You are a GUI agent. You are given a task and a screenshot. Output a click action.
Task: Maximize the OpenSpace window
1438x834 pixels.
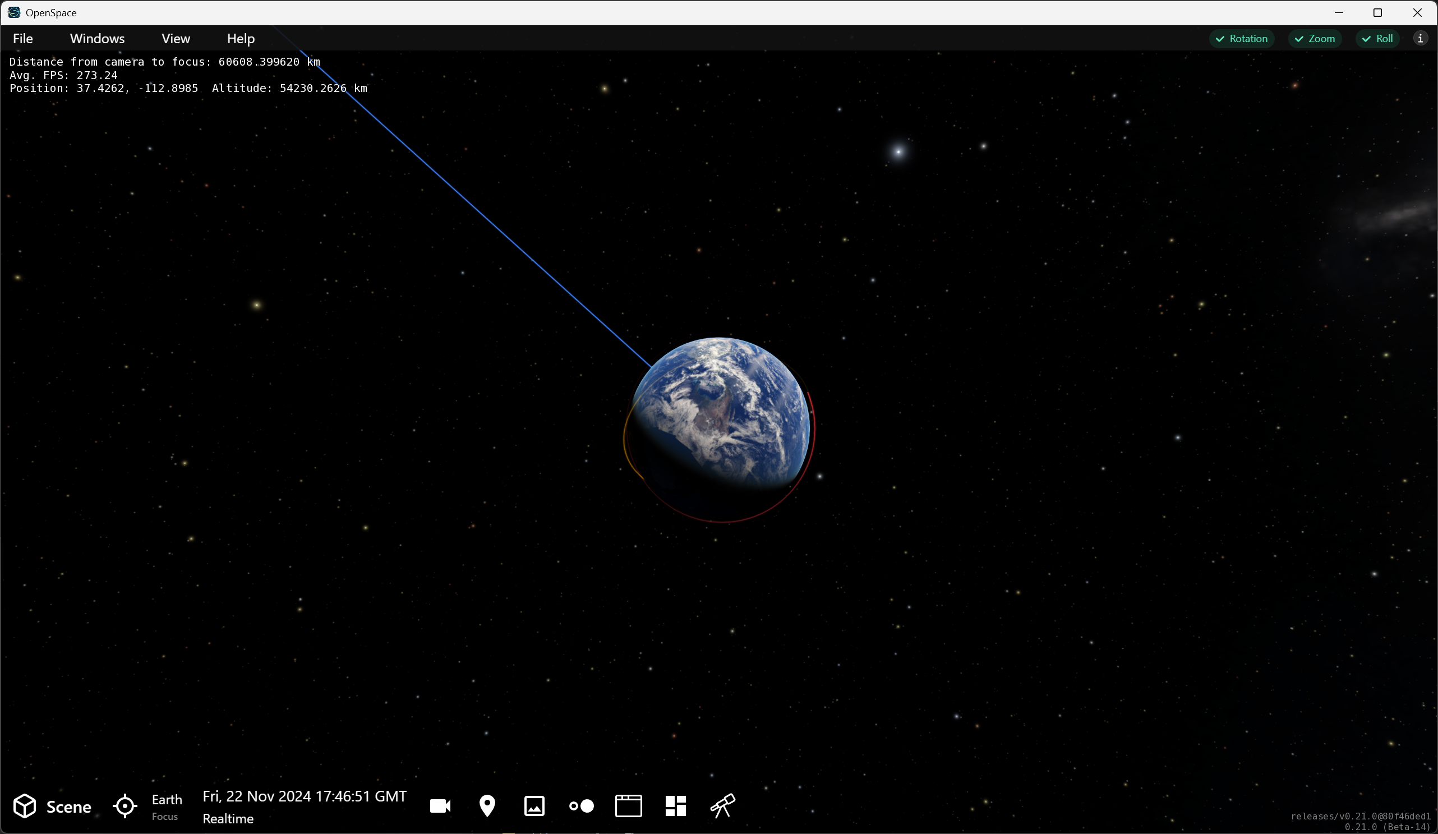click(x=1377, y=12)
